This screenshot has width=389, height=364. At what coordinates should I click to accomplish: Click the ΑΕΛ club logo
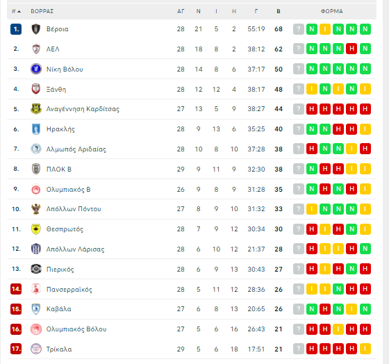click(36, 49)
